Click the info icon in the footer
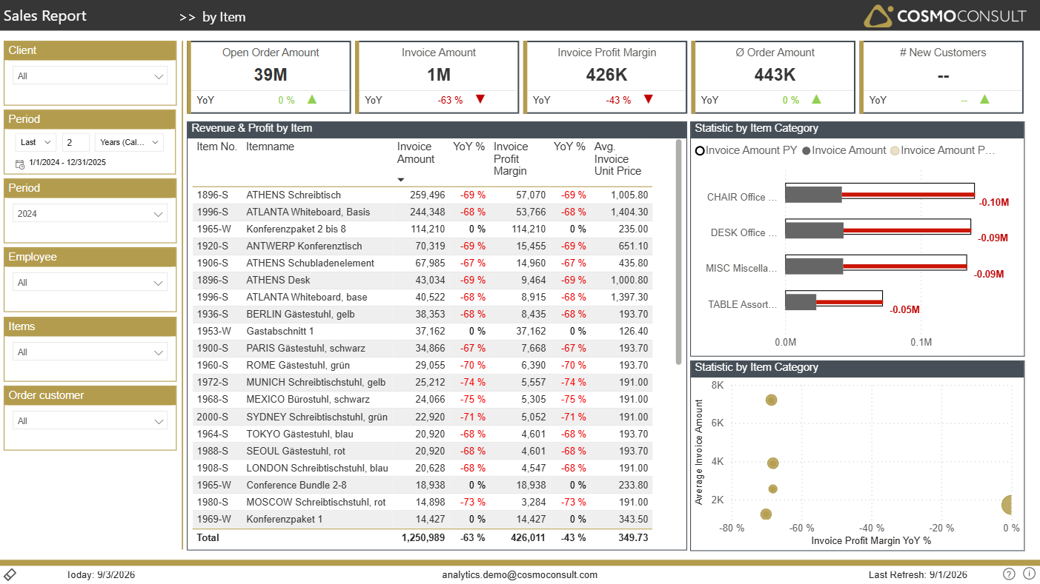 click(x=1029, y=574)
